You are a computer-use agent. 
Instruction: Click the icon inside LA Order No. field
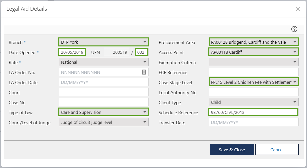(x=144, y=72)
